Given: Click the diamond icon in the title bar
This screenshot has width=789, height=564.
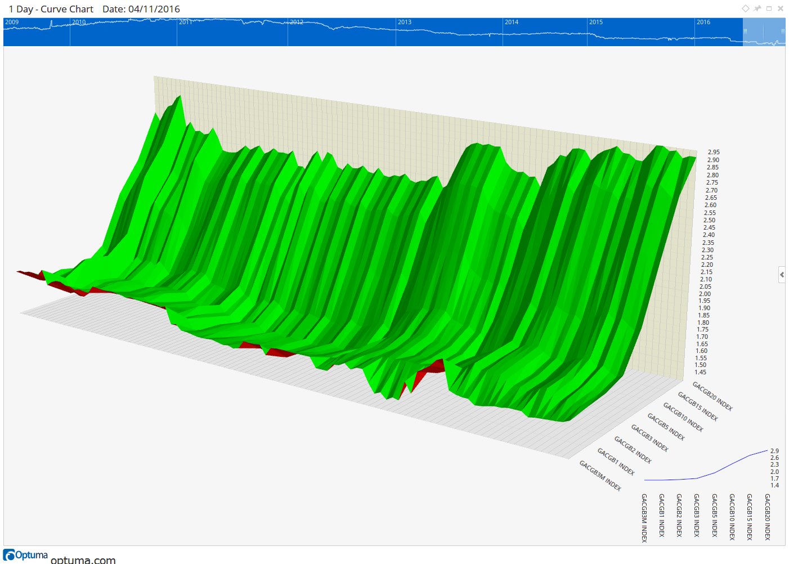Looking at the screenshot, I should [x=745, y=8].
